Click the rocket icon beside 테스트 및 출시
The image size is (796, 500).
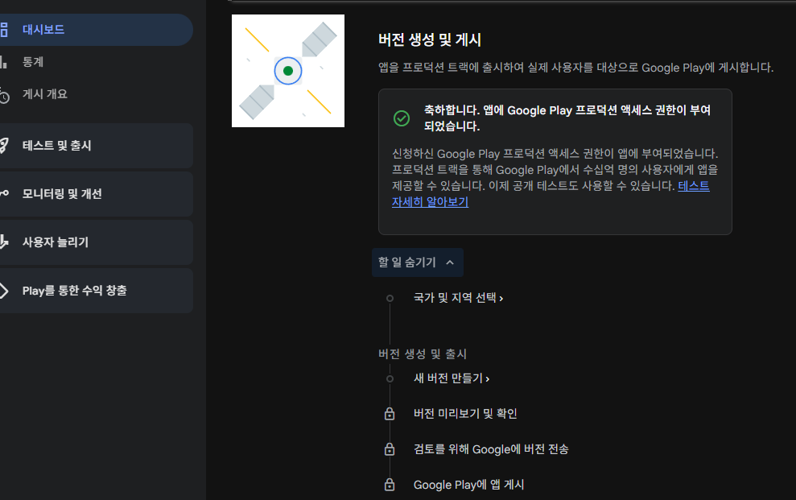[4, 146]
